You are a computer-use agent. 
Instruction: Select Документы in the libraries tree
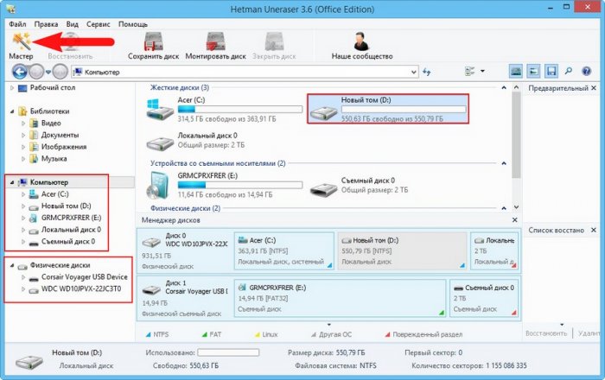(60, 136)
